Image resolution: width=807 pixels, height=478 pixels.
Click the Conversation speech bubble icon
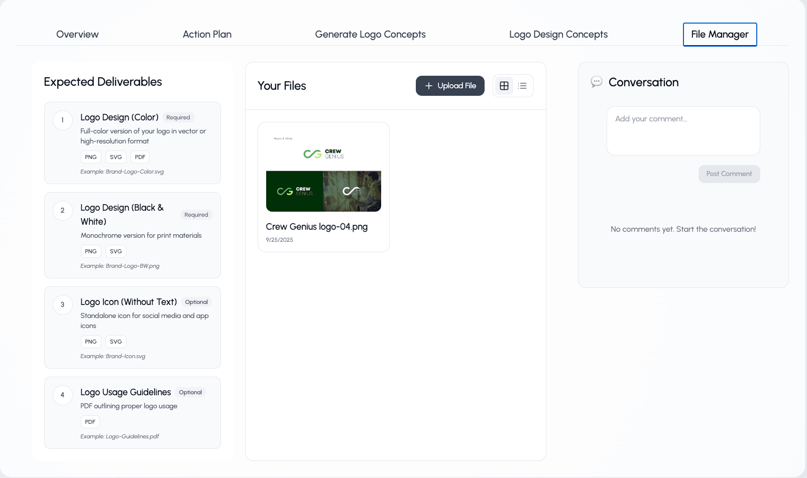click(597, 82)
